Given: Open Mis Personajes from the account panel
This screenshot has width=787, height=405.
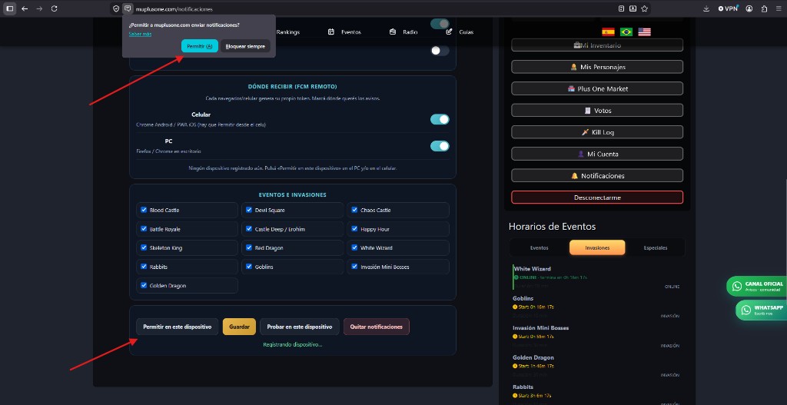Looking at the screenshot, I should tap(597, 67).
